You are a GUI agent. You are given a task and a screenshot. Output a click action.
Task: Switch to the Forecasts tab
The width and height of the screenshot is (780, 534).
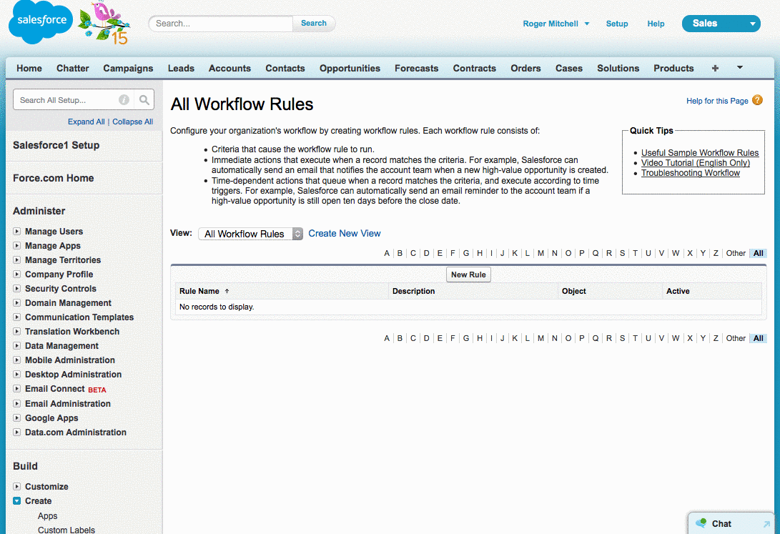(416, 68)
